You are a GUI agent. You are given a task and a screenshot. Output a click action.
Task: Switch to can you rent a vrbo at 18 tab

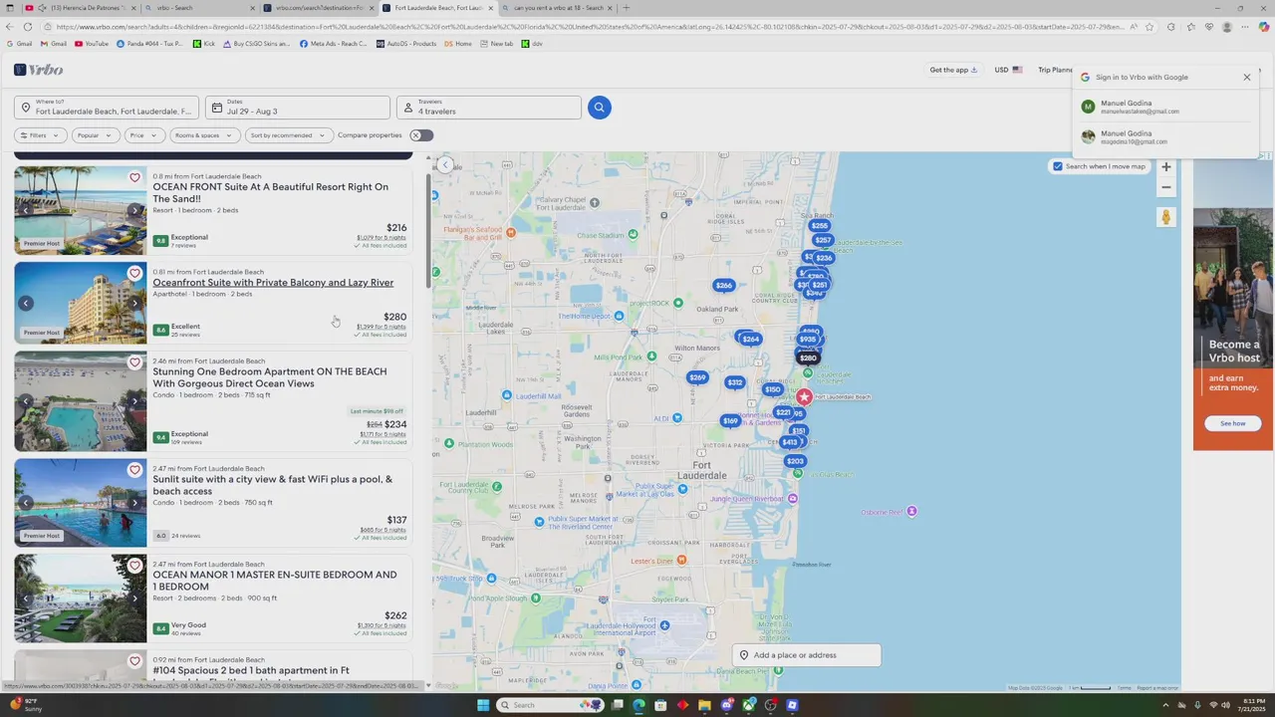click(558, 8)
